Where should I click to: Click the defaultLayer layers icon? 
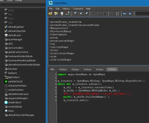tap(6, 35)
